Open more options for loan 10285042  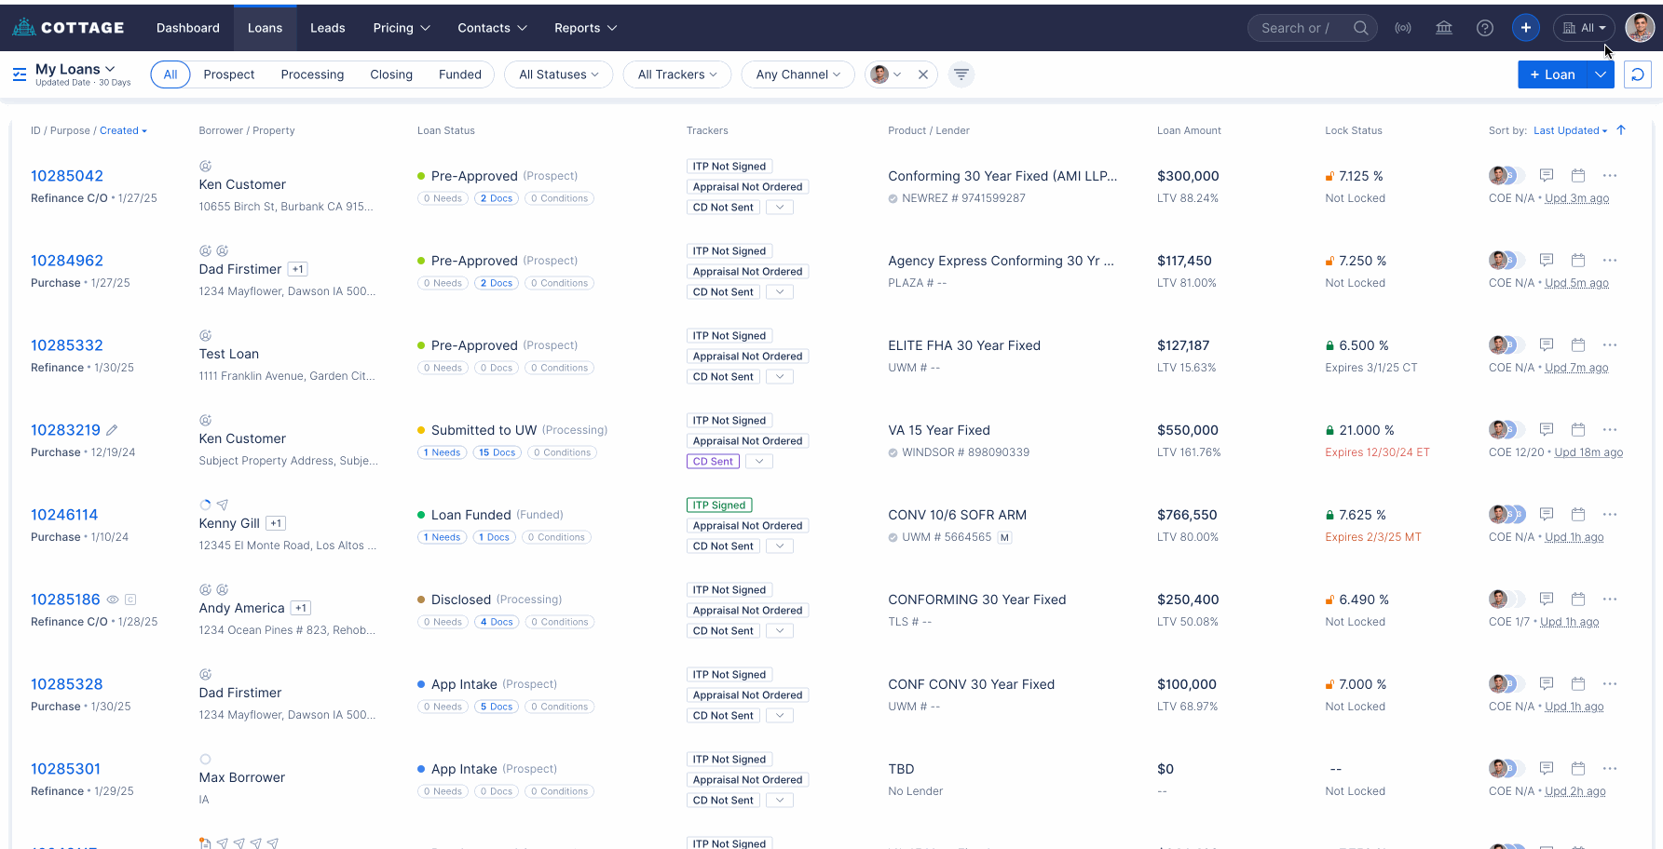tap(1610, 175)
